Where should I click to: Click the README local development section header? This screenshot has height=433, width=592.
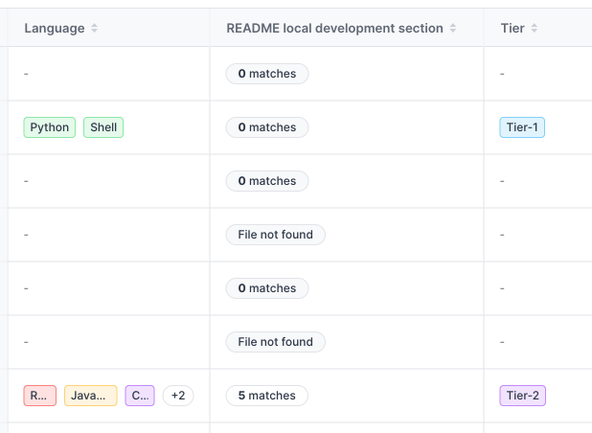click(334, 29)
